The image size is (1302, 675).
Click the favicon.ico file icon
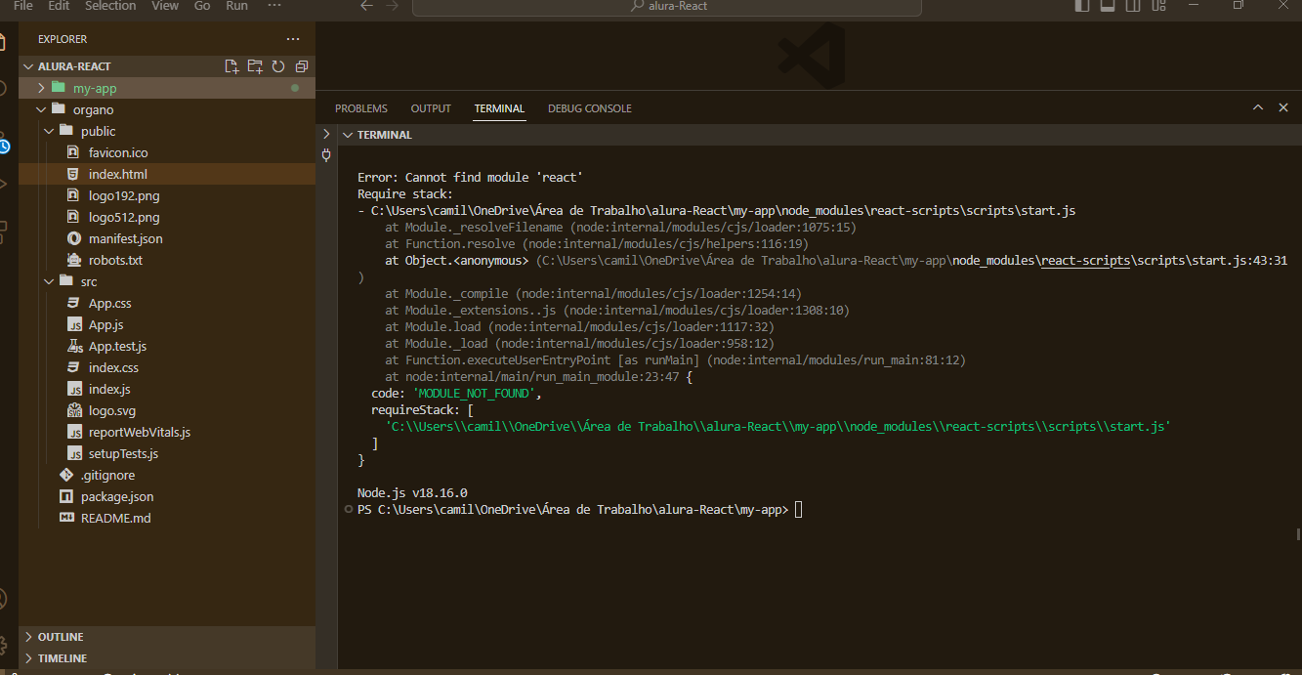tap(73, 152)
